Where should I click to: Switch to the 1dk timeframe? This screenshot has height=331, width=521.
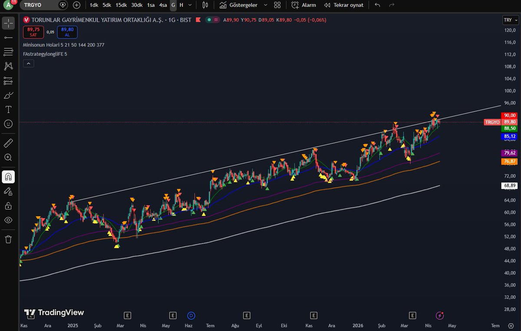click(x=94, y=5)
